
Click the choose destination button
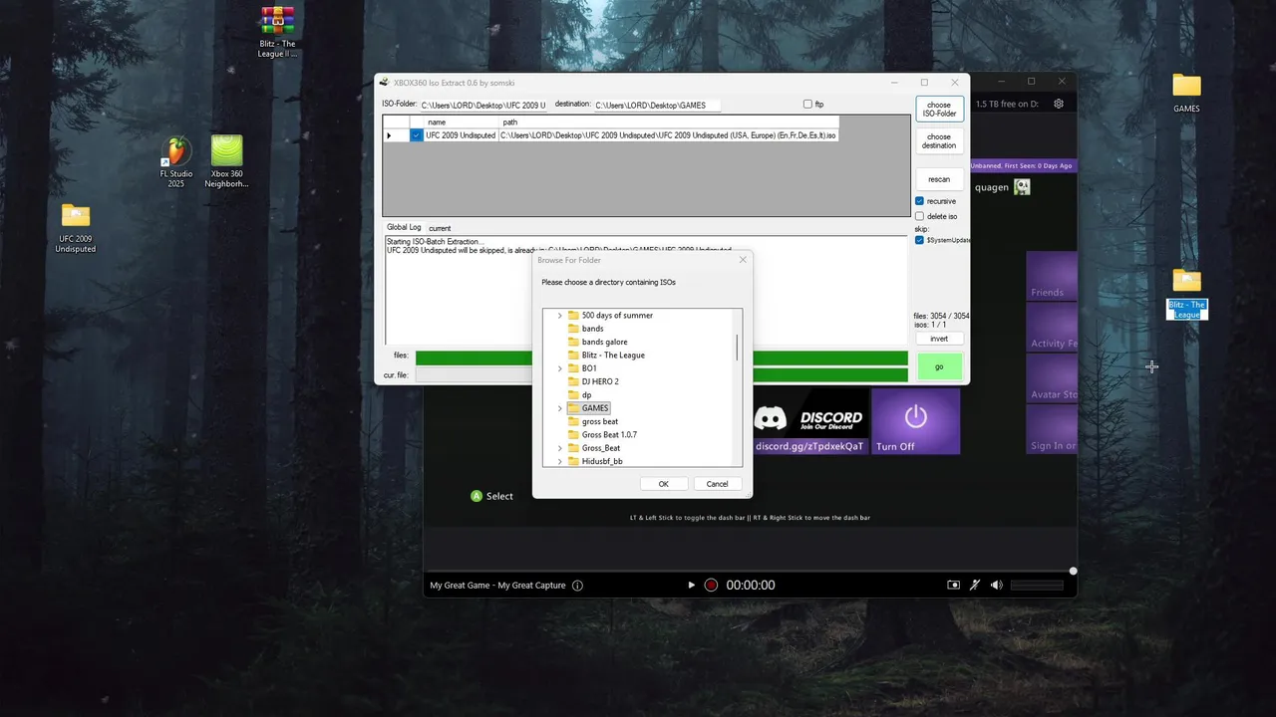(x=939, y=141)
